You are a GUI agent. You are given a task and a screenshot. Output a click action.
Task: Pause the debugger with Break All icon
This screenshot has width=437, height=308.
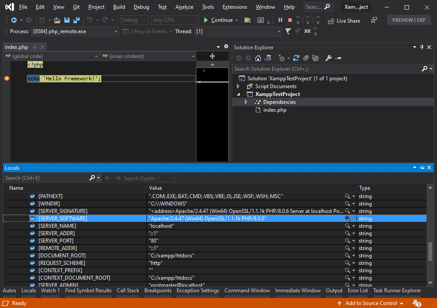click(280, 20)
